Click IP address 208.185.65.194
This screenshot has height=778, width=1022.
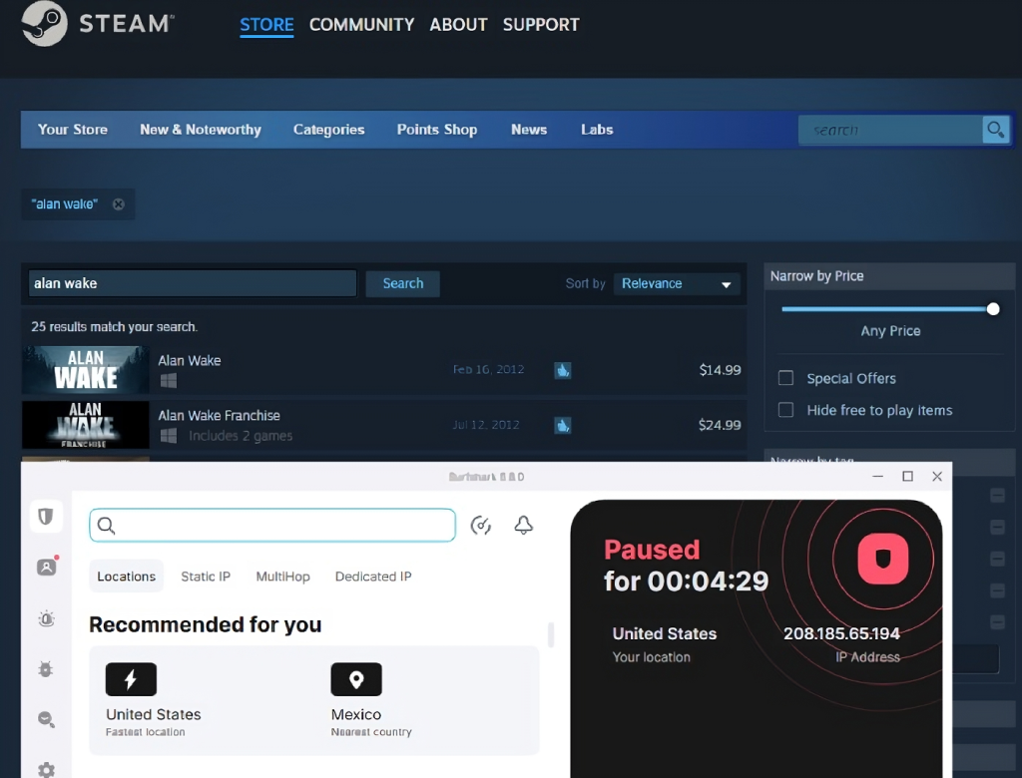pyautogui.click(x=841, y=634)
